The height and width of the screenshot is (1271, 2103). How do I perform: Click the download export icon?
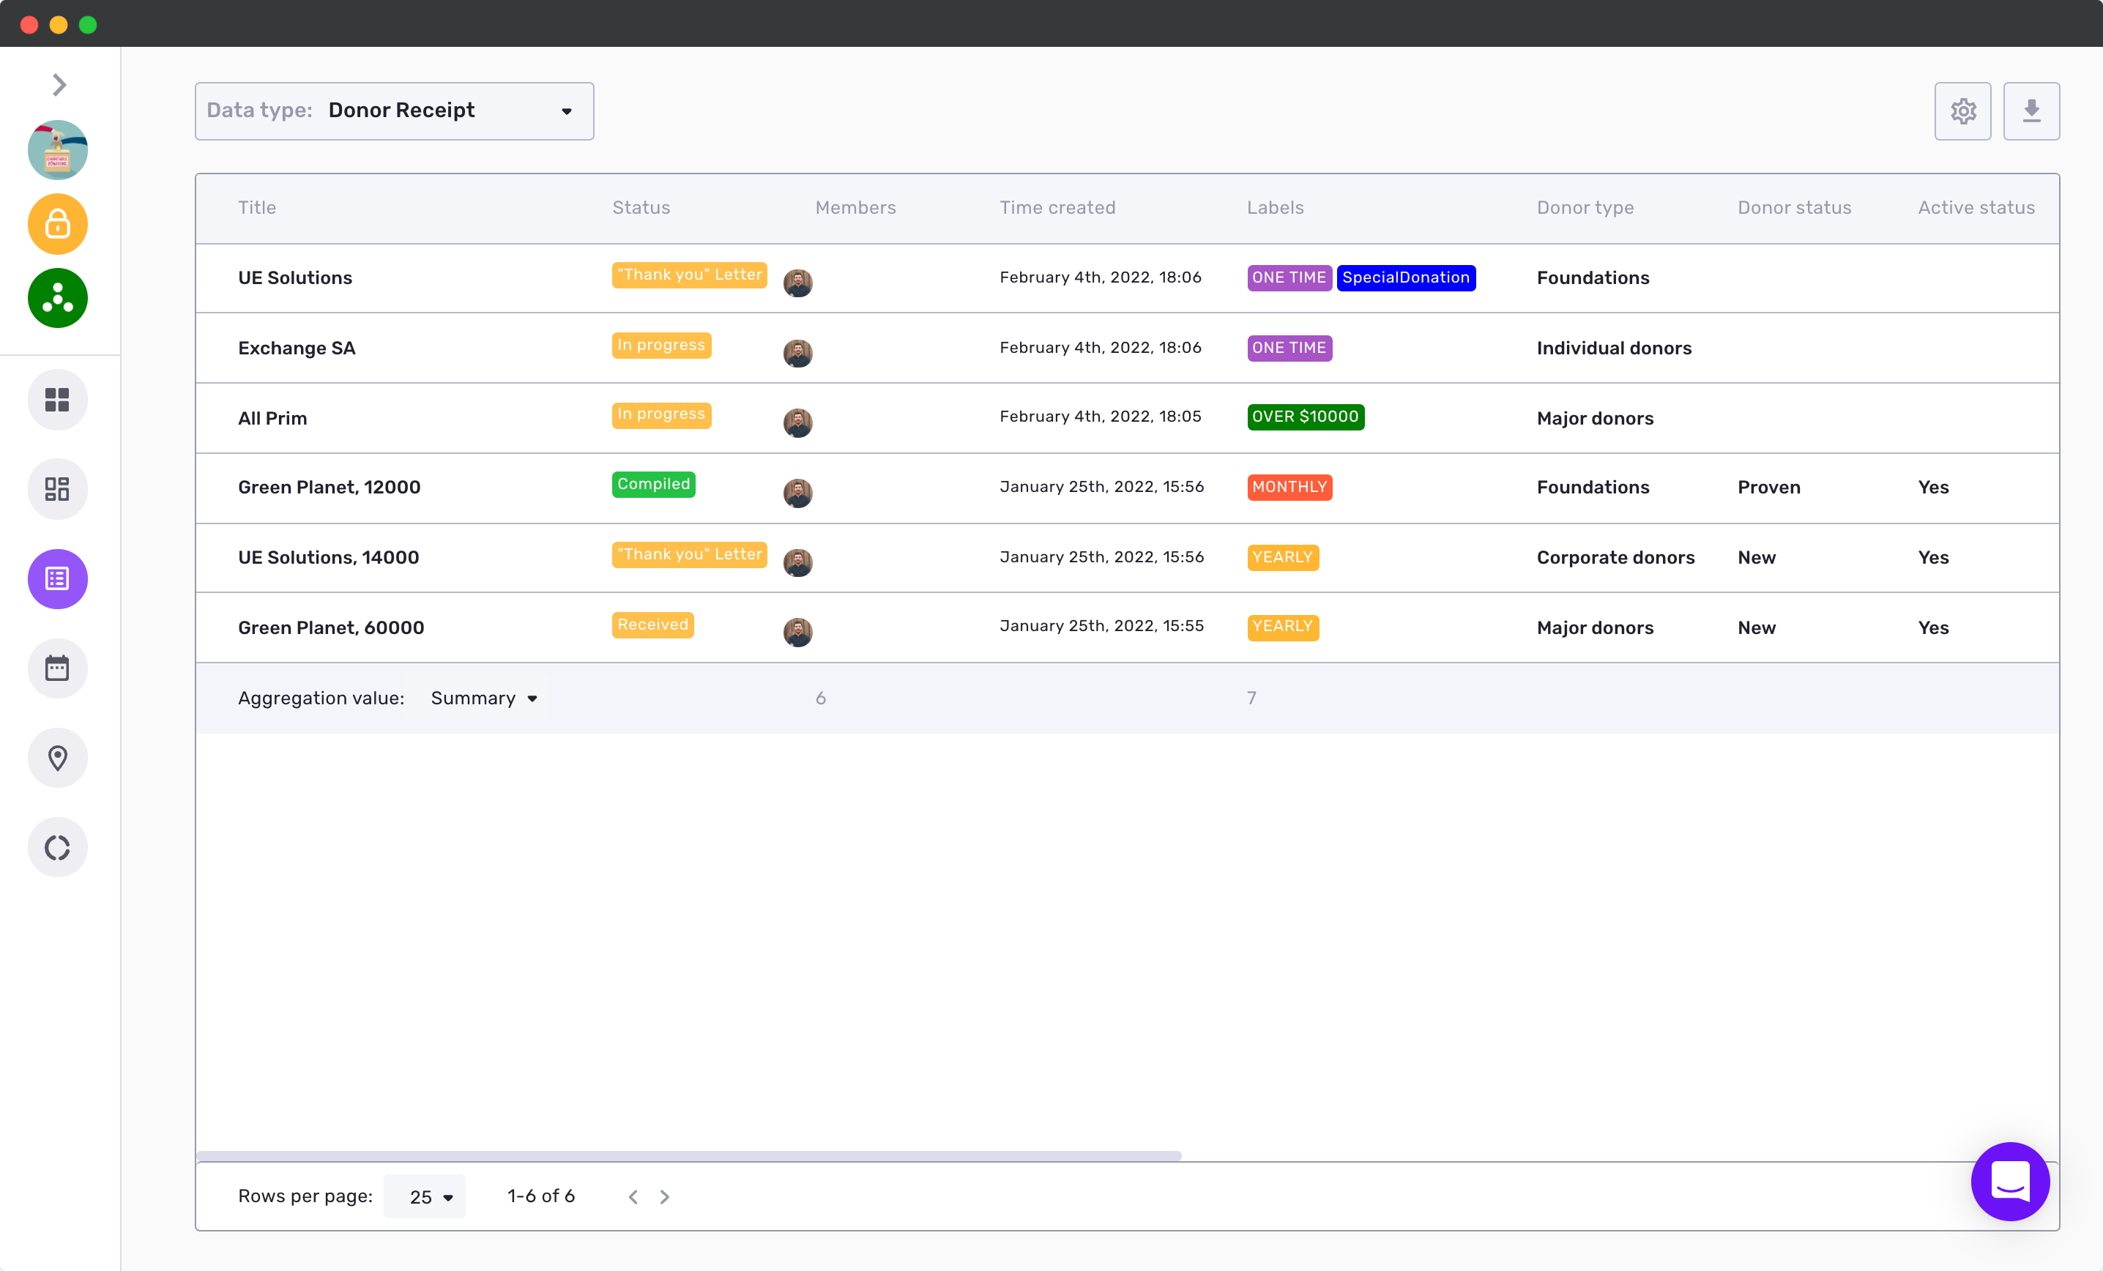[2031, 111]
